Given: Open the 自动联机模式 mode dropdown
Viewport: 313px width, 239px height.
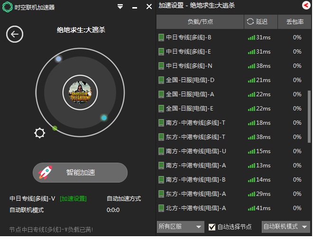Looking at the screenshot, I should point(285,227).
